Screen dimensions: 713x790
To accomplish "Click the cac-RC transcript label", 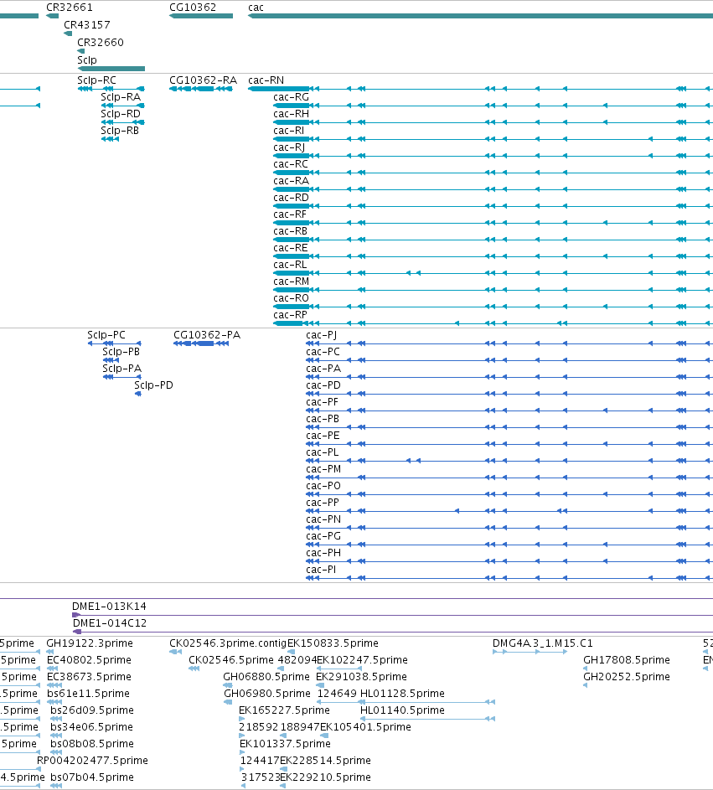I will [x=291, y=163].
